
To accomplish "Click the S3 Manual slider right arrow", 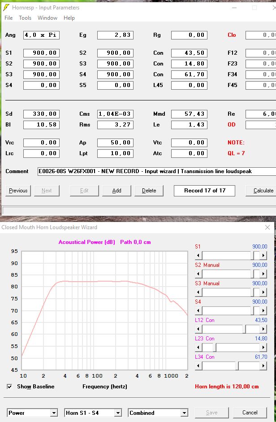I will pyautogui.click(x=263, y=292).
